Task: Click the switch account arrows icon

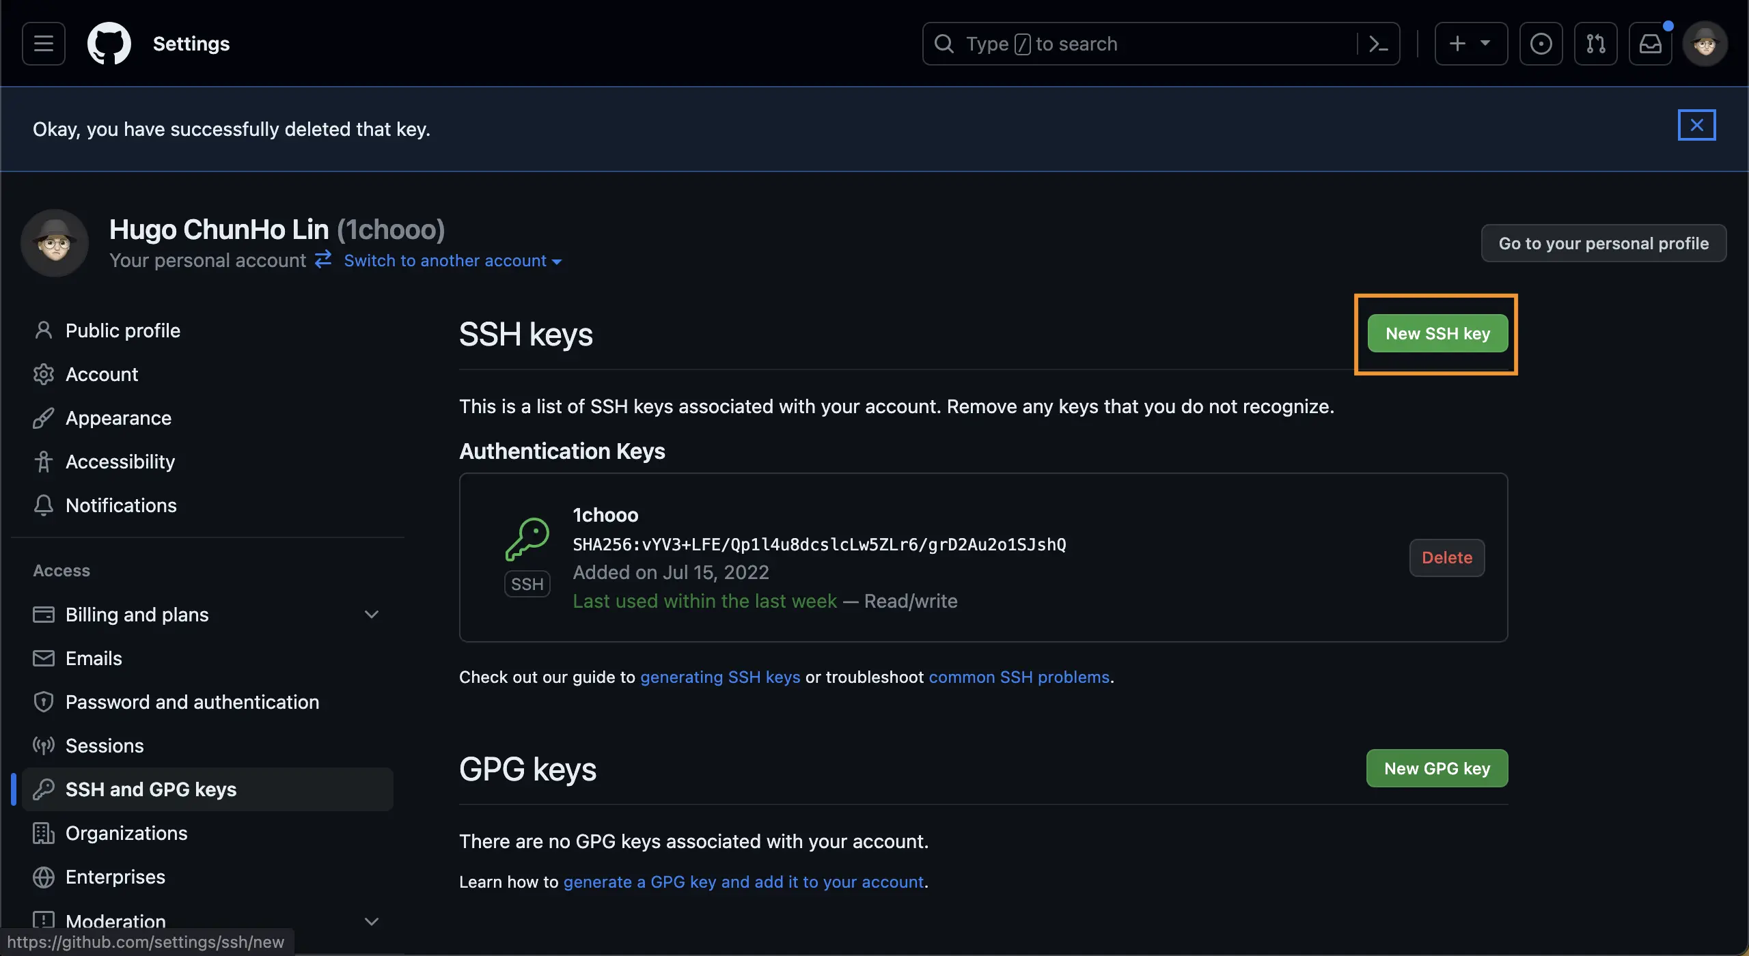Action: point(323,259)
